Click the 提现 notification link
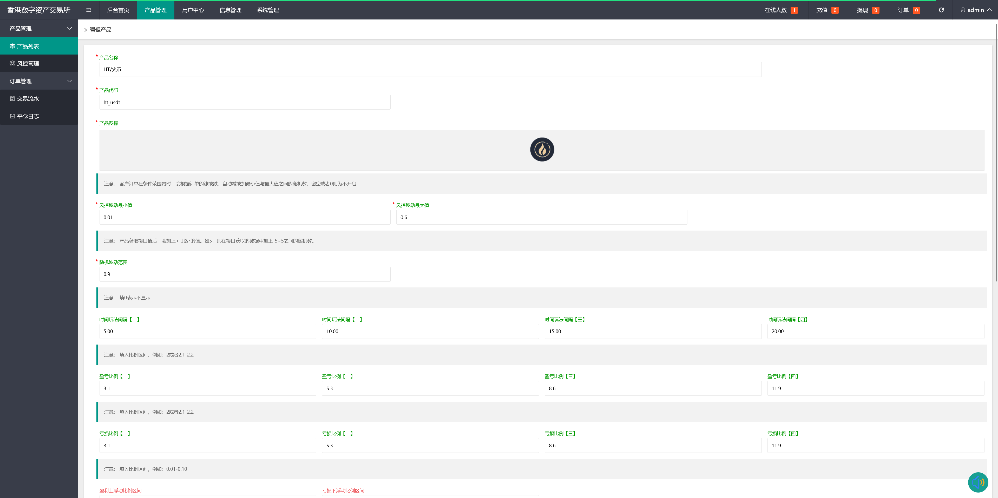The width and height of the screenshot is (998, 498). [x=868, y=10]
